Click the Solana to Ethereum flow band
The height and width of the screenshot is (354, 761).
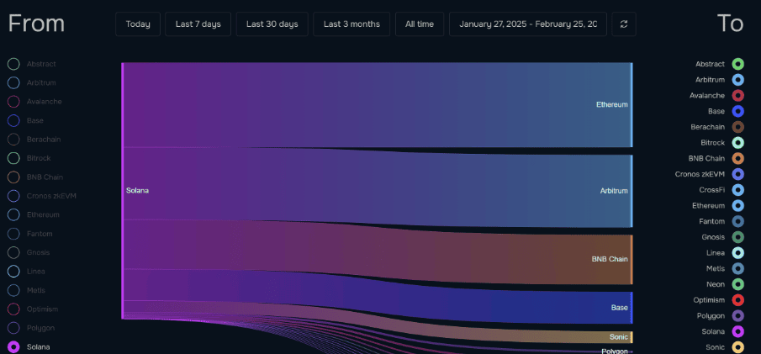pos(378,104)
